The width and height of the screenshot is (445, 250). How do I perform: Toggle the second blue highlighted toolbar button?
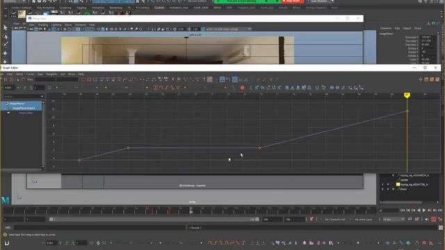click(235, 80)
